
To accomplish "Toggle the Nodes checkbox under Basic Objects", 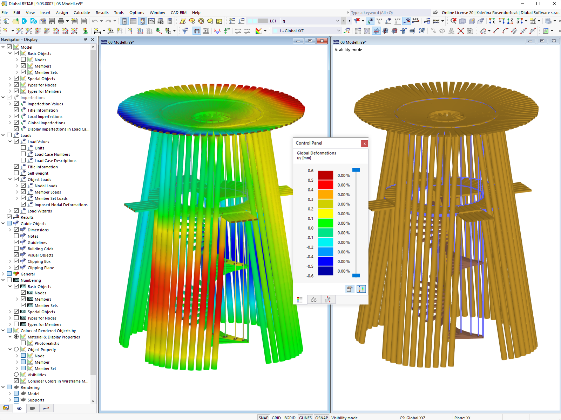I will tap(23, 59).
